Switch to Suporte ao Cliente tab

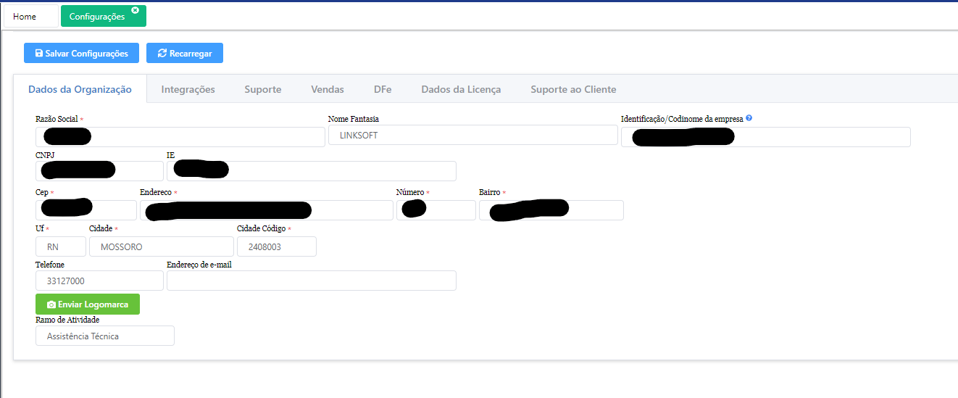click(572, 89)
